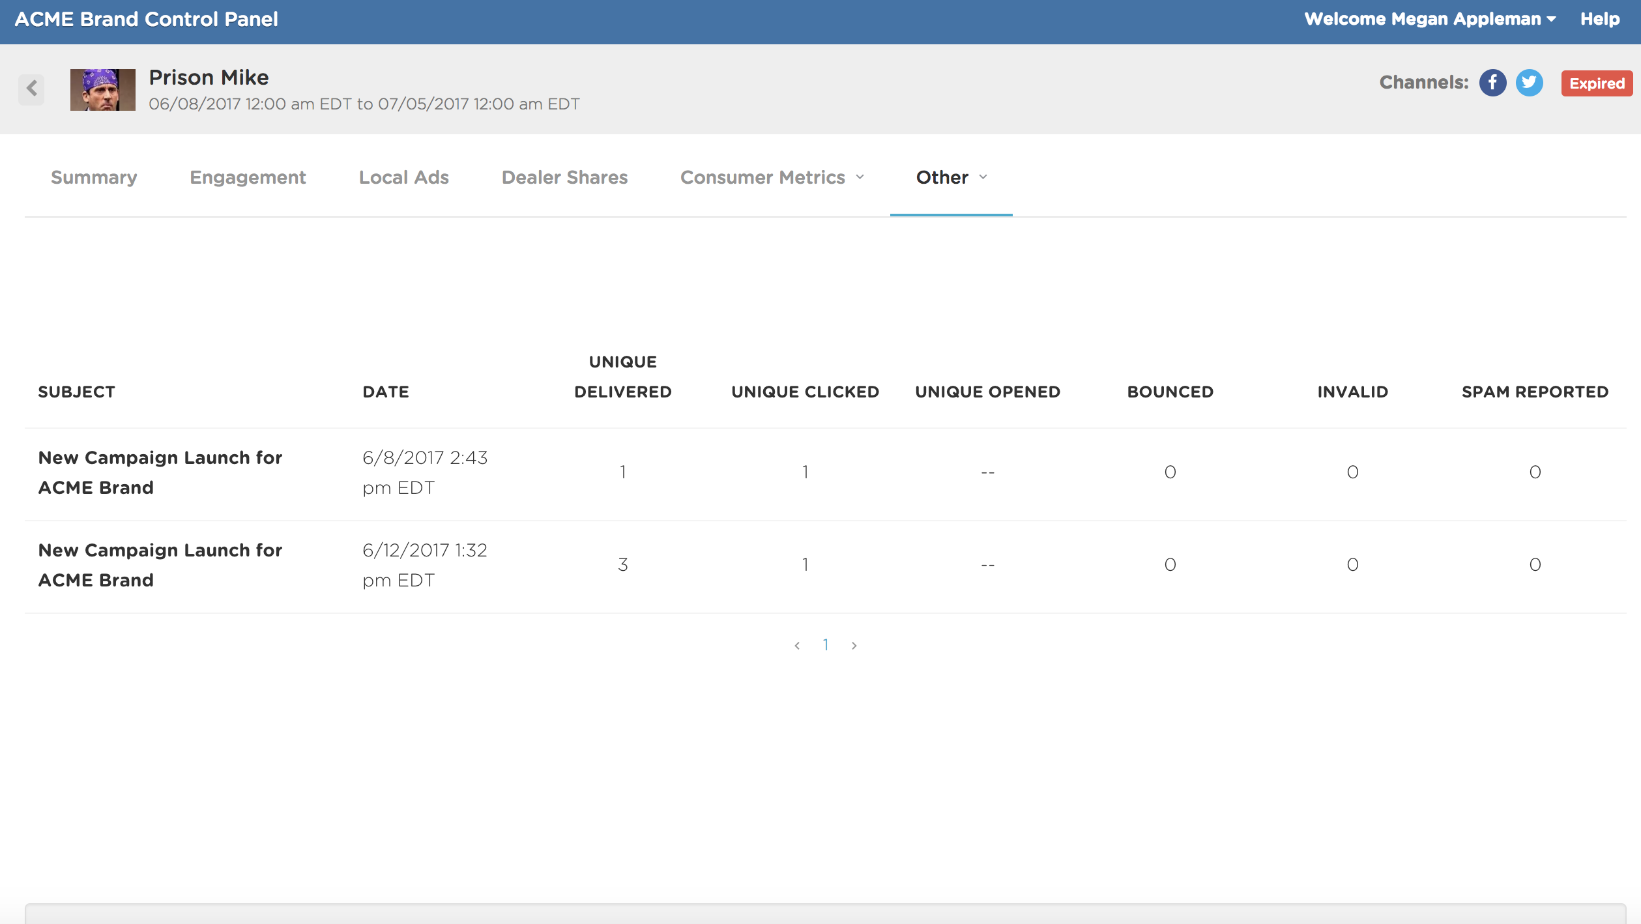The height and width of the screenshot is (924, 1641).
Task: Click the Unique Delivered column header
Action: click(x=622, y=377)
